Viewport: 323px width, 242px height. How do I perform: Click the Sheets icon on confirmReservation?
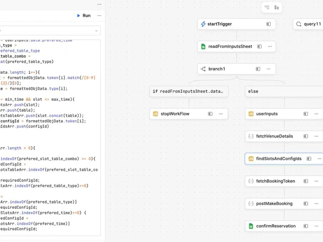coord(251,226)
